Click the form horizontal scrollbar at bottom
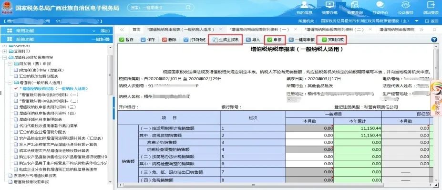Image resolution: width=442 pixels, height=190 pixels. [x=253, y=185]
